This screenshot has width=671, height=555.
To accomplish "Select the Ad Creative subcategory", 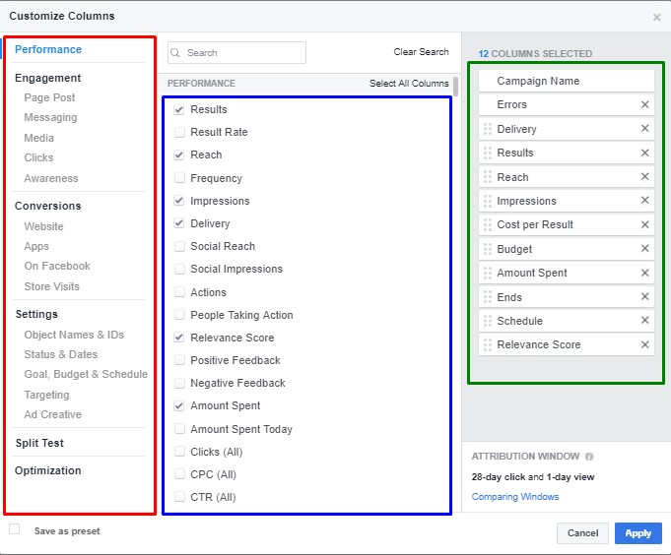I will coord(52,414).
